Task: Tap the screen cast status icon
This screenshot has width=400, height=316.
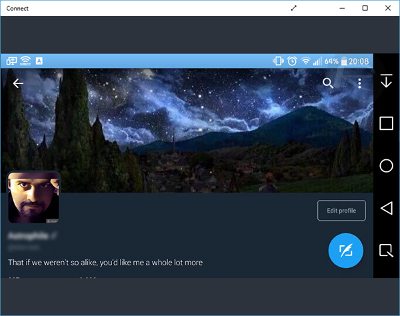Action: 11,61
